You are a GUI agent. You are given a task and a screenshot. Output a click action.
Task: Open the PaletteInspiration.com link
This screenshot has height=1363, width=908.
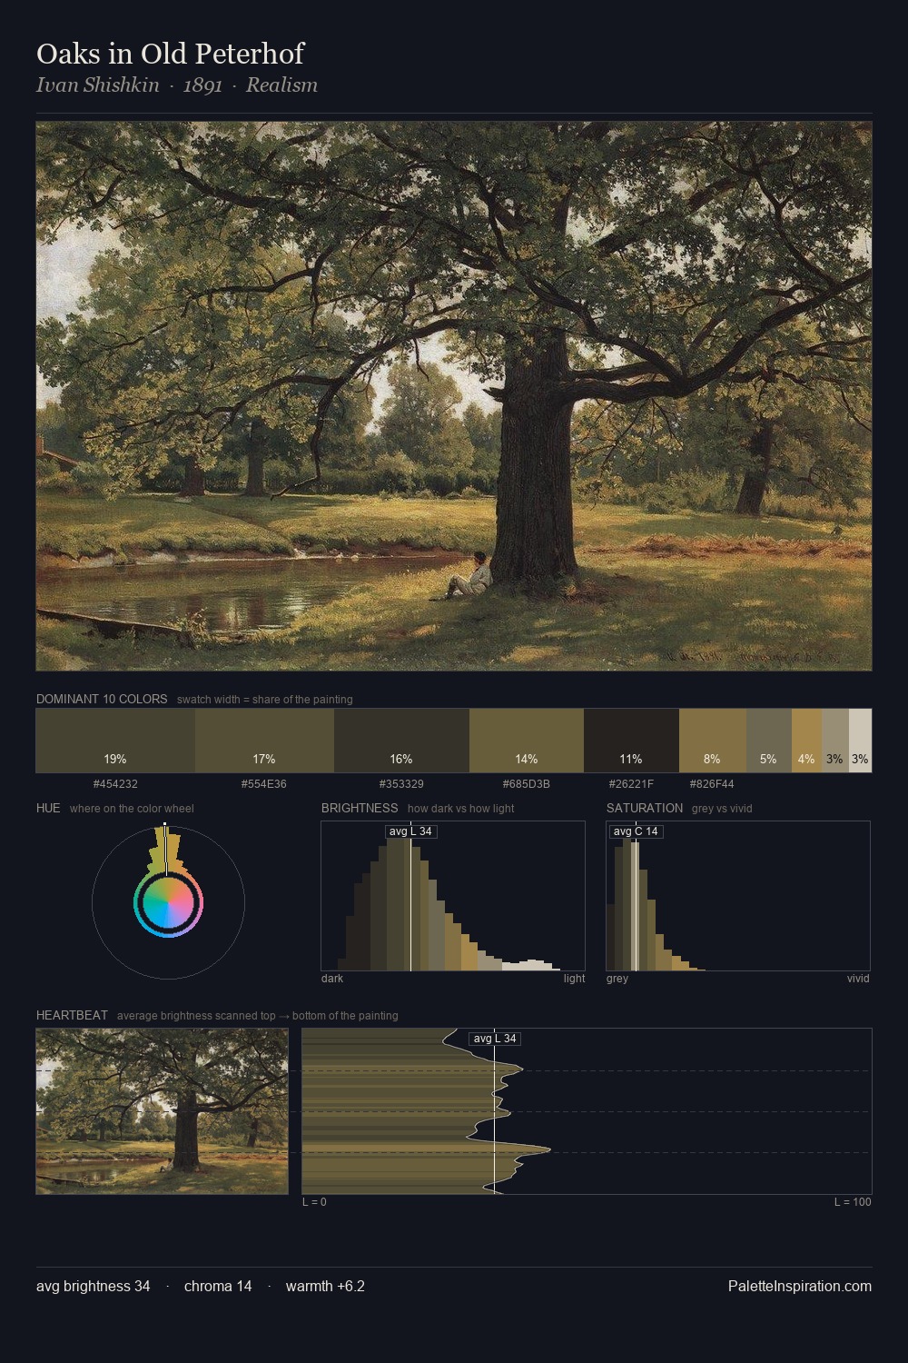(800, 1286)
